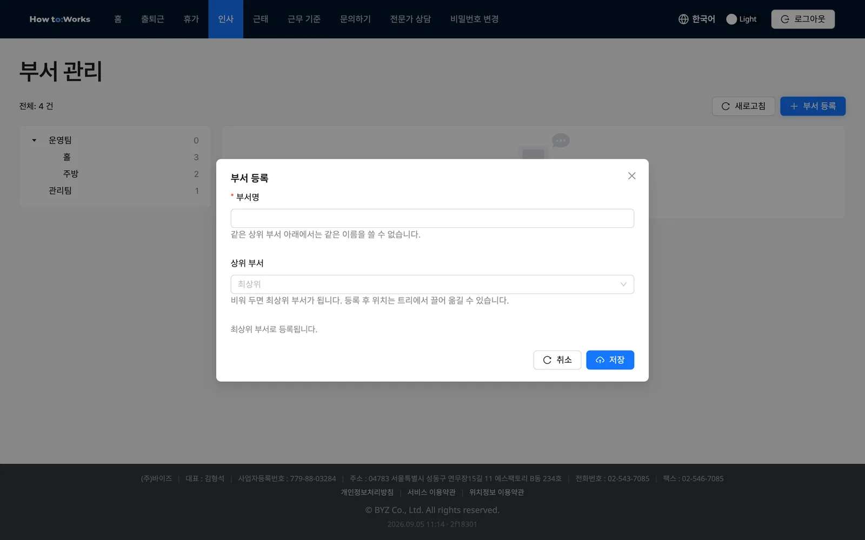Click the cloud icon in 저장 button
865x540 pixels.
coord(600,360)
